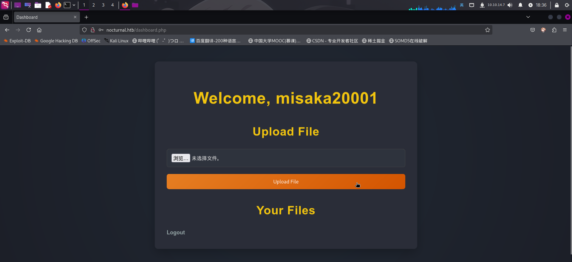
Task: Select the purple folder window in taskbar
Action: 135,5
